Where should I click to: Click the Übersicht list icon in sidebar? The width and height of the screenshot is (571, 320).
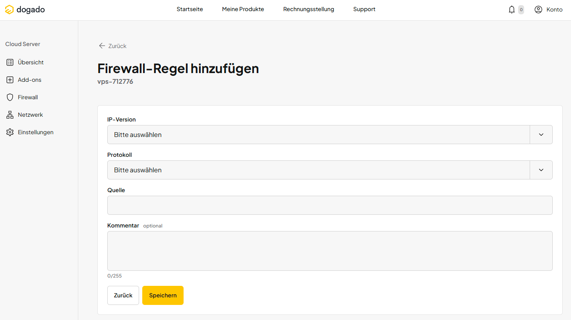point(10,62)
